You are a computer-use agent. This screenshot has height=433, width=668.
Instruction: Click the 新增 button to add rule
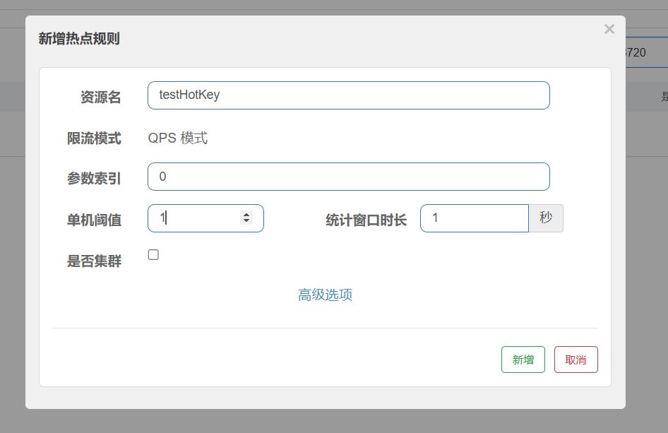coord(523,360)
